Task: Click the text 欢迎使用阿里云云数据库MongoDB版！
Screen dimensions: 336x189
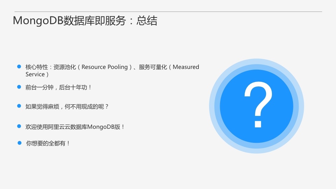Action: (x=75, y=127)
